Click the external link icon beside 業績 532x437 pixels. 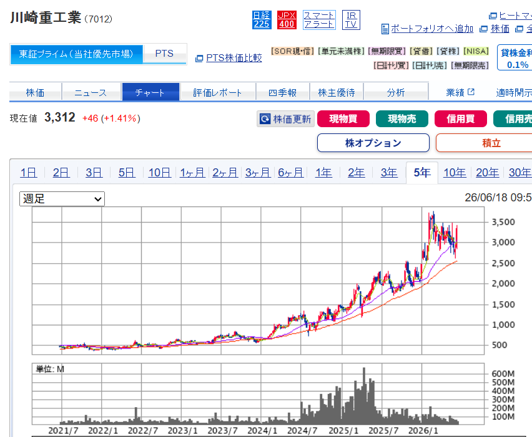[471, 92]
